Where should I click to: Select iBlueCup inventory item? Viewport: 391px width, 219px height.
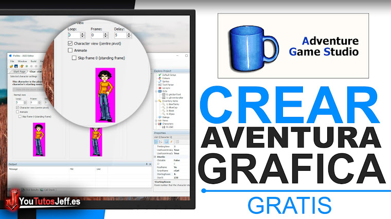(172, 107)
